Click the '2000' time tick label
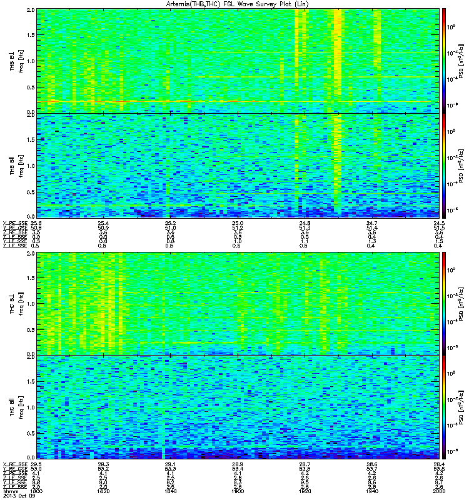The height and width of the screenshot is (500, 469). pos(439,491)
